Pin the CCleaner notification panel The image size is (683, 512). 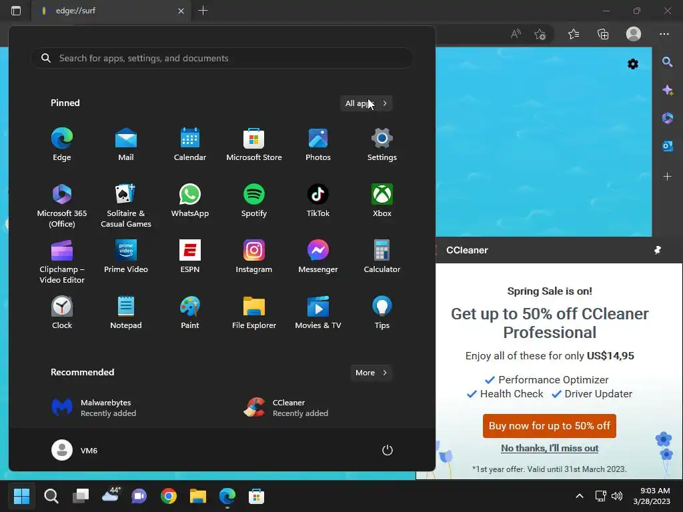[658, 250]
